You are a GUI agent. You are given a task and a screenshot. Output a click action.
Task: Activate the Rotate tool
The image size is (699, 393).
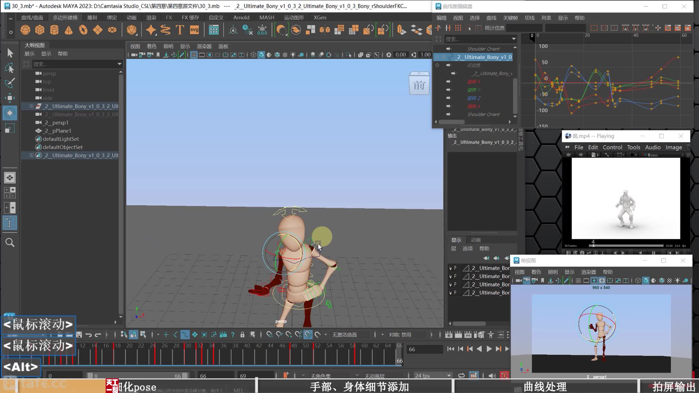pyautogui.click(x=10, y=113)
